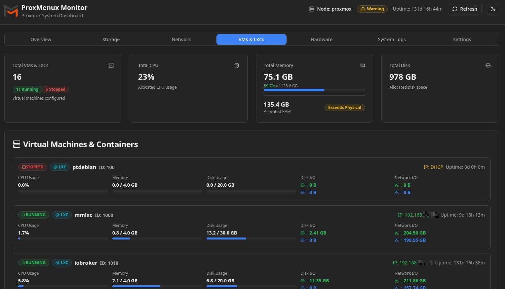Open the System Logs tab
Viewport: 505px width, 289px height.
392,39
